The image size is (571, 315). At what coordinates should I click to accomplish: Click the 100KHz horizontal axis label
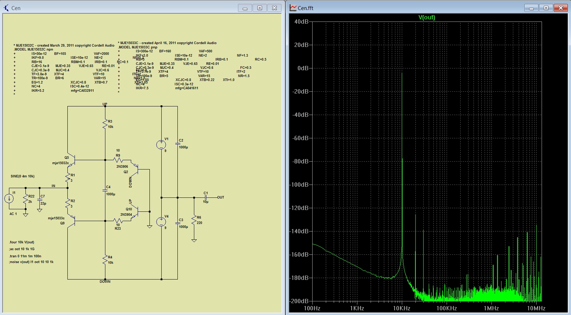[447, 308]
